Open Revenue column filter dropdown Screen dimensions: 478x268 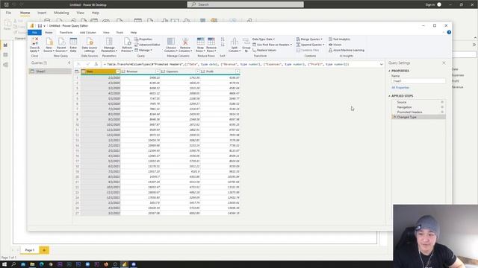click(158, 71)
